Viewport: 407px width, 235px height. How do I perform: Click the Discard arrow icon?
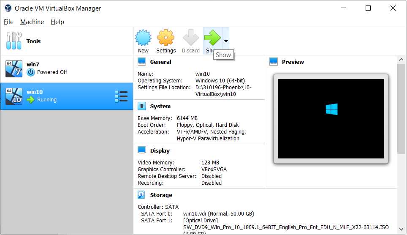[191, 38]
